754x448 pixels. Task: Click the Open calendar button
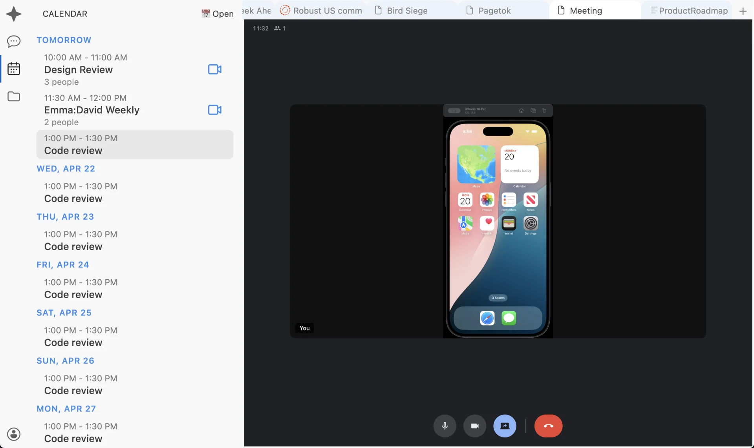click(x=217, y=14)
